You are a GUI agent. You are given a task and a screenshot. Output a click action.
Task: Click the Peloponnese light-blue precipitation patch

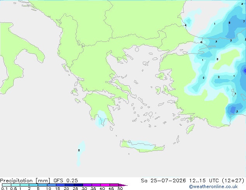tap(101, 118)
